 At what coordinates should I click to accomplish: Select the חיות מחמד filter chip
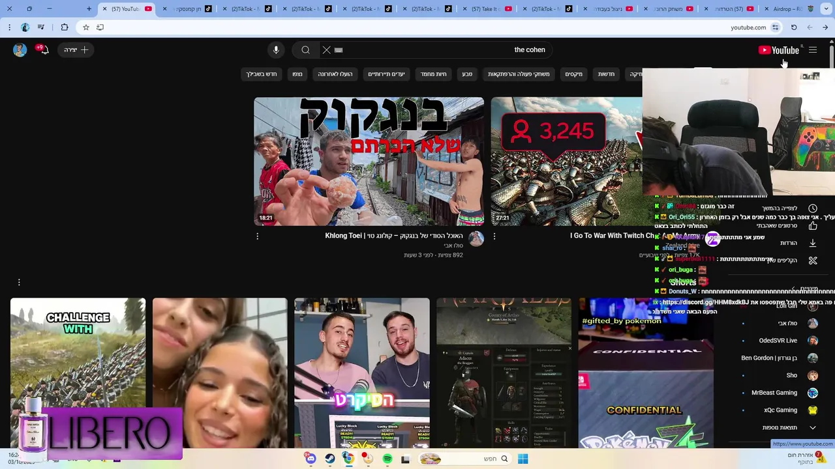[433, 74]
